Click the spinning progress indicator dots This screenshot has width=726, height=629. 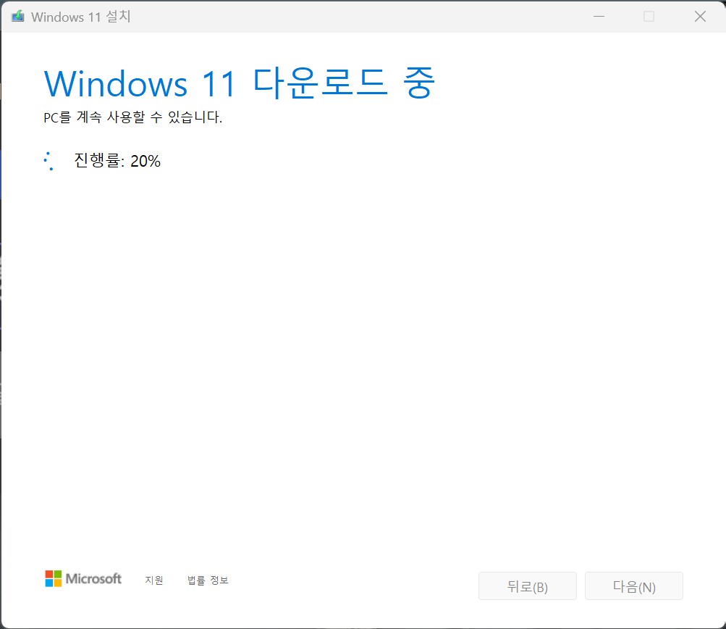tap(48, 161)
